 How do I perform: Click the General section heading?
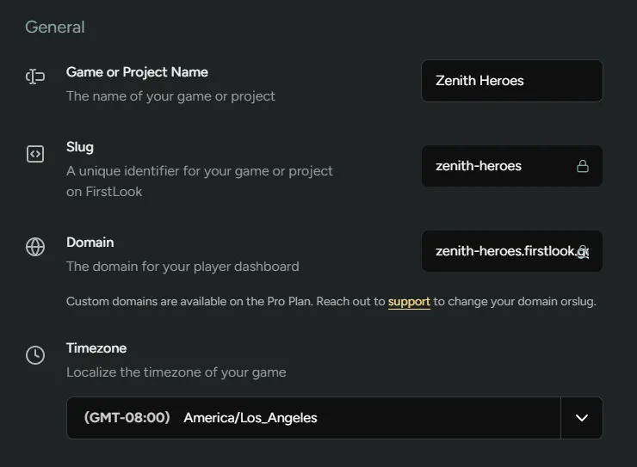(x=55, y=27)
